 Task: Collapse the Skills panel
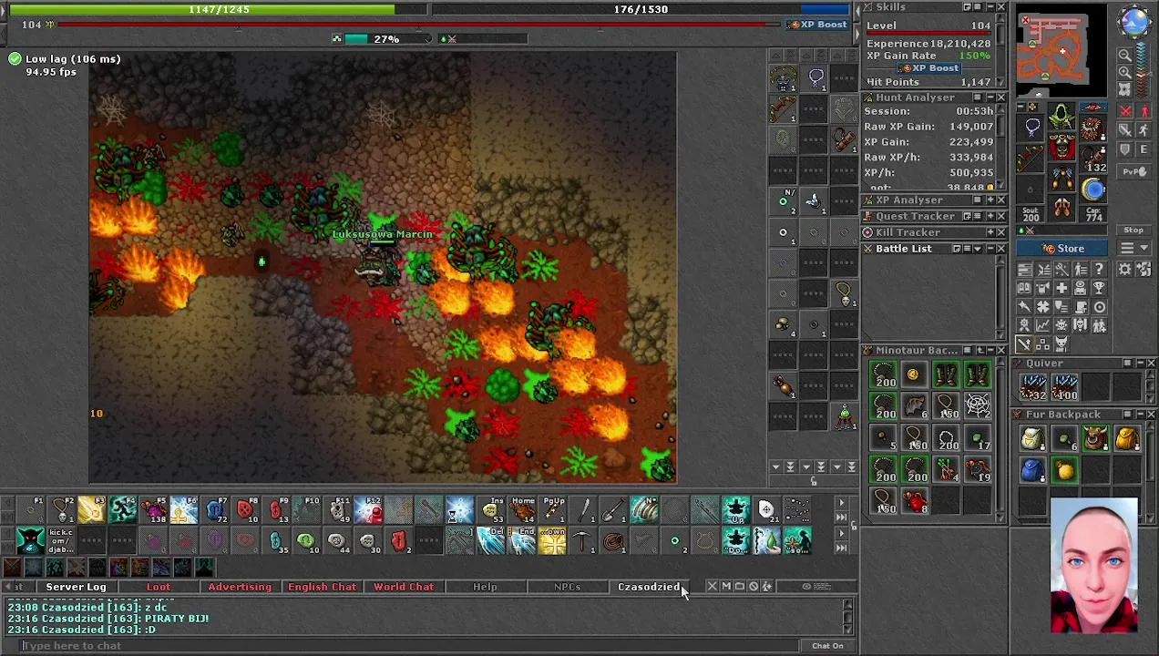990,7
